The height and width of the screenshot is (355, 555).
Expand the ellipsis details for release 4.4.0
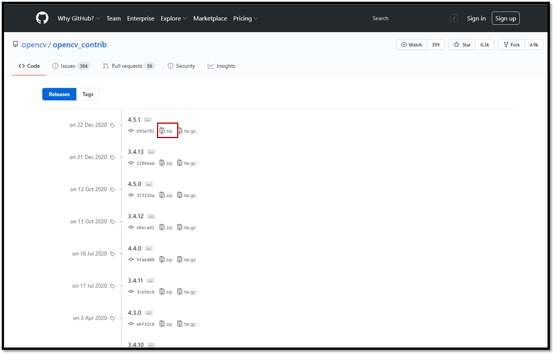tap(148, 249)
